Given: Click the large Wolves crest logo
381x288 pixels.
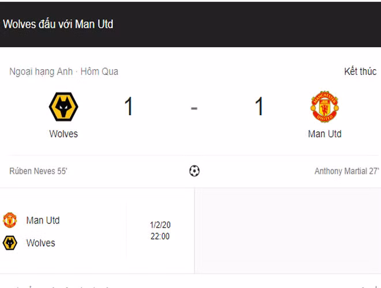Looking at the screenshot, I should (x=63, y=107).
